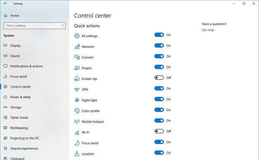
Task: Turn off the All settings toggle
Action: point(159,35)
